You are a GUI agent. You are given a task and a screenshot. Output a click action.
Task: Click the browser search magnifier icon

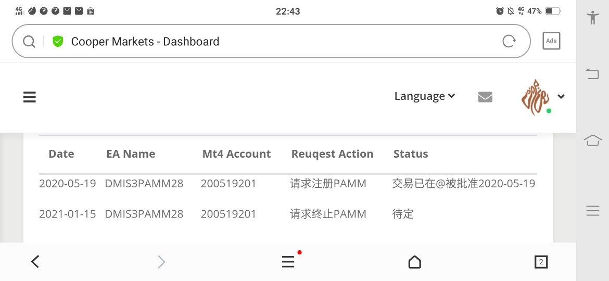(29, 42)
